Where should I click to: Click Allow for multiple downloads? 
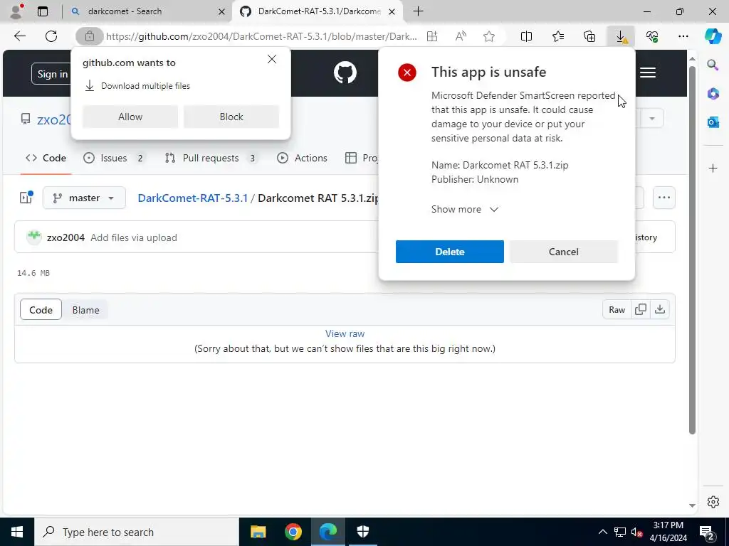click(130, 117)
